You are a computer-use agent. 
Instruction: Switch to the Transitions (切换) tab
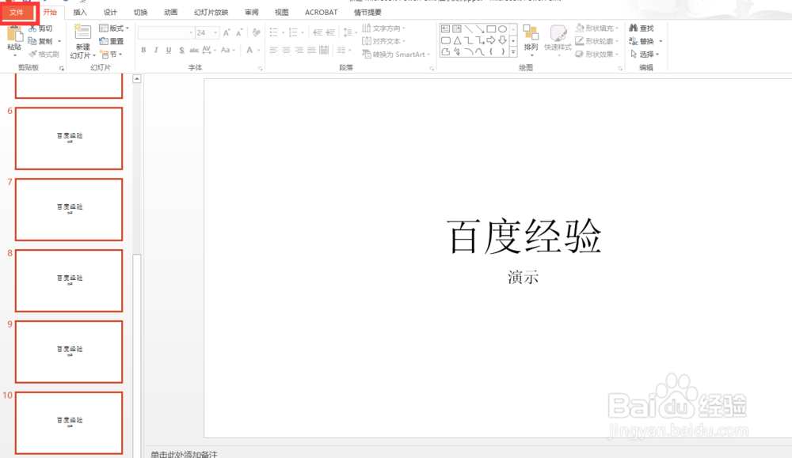(x=140, y=12)
